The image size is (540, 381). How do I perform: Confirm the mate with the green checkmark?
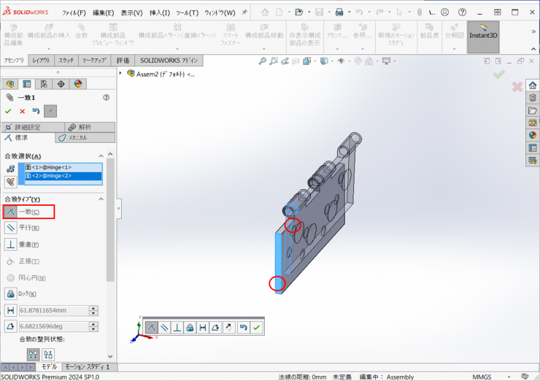click(8, 111)
